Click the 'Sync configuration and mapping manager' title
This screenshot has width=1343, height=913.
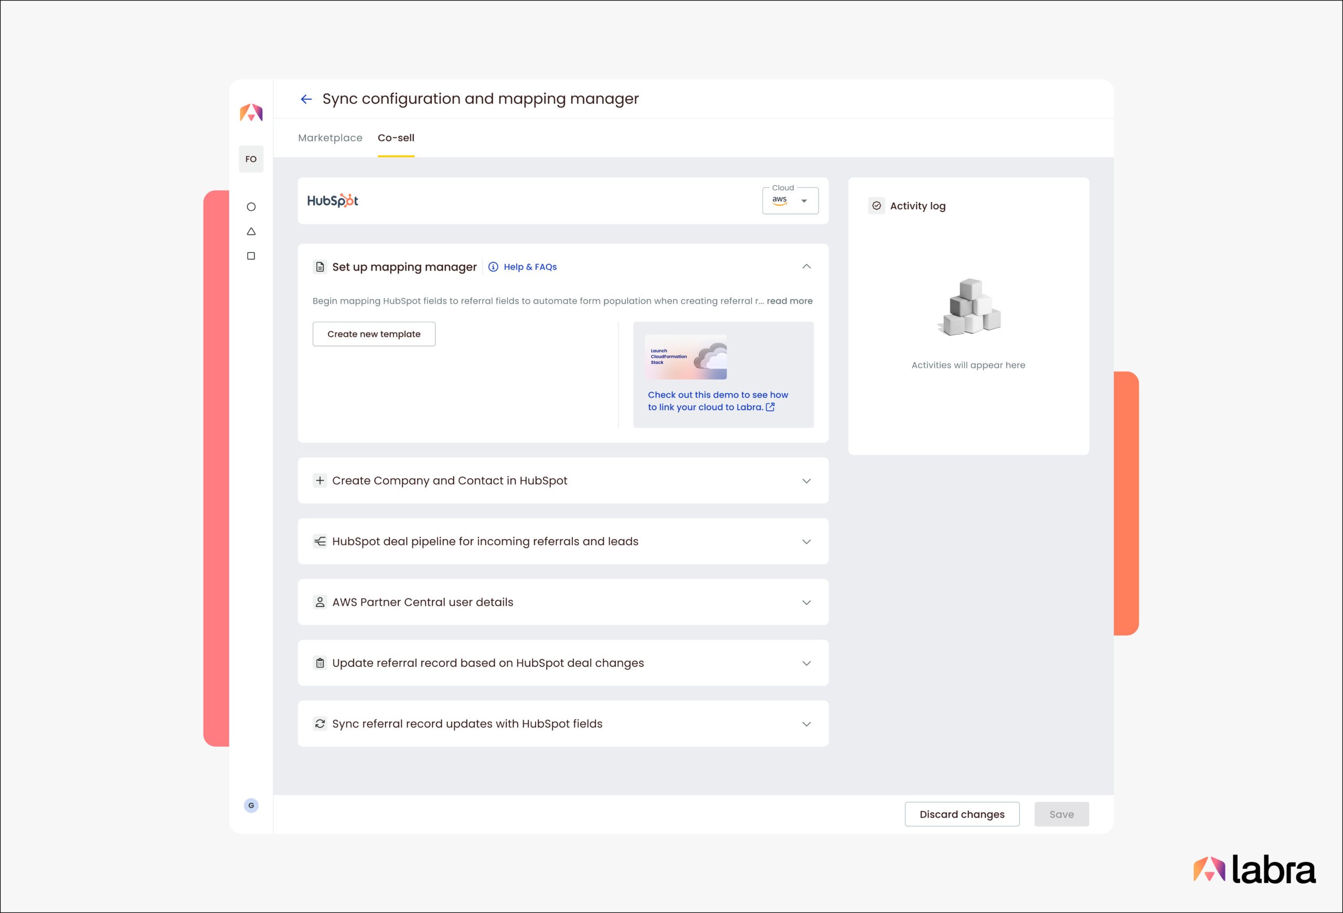[480, 99]
